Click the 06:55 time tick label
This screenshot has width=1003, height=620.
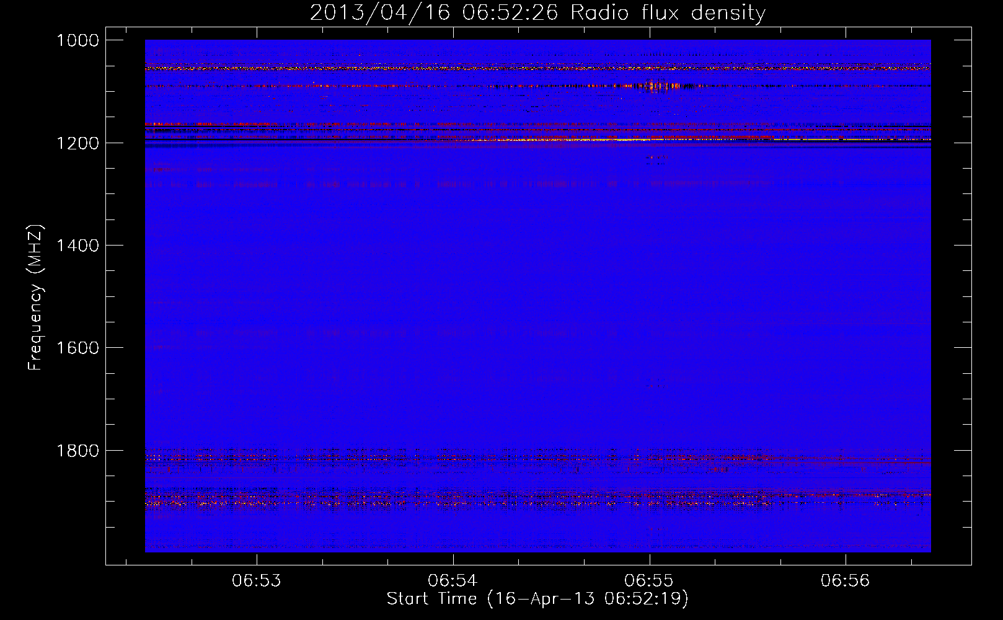tap(649, 581)
